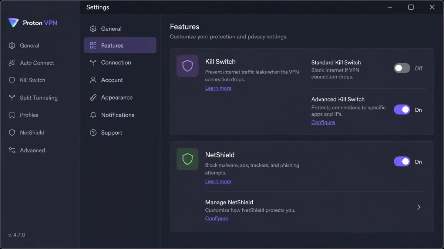Image resolution: width=444 pixels, height=249 pixels.
Task: Click Configure under Manage NetShield
Action: click(217, 218)
